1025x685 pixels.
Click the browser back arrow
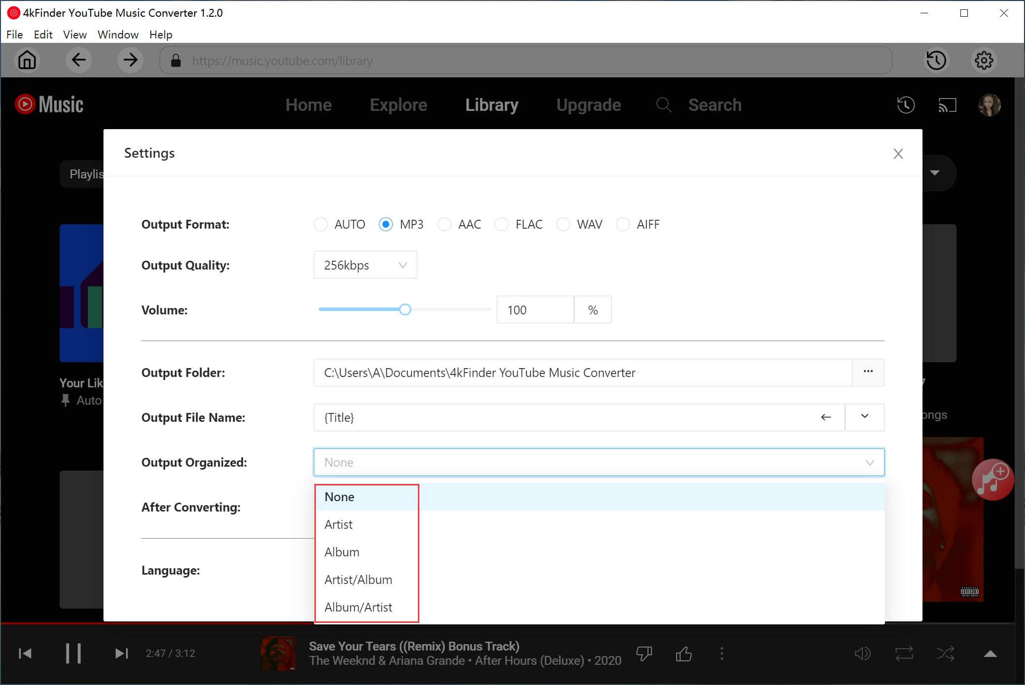(x=78, y=60)
